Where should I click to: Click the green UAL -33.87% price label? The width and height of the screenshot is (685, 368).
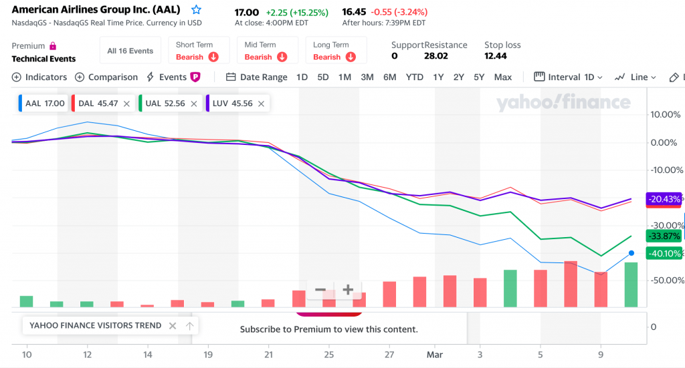tap(664, 236)
